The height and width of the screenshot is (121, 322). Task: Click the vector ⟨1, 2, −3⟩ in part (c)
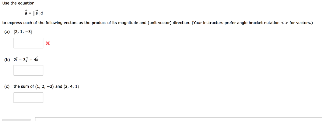45,86
